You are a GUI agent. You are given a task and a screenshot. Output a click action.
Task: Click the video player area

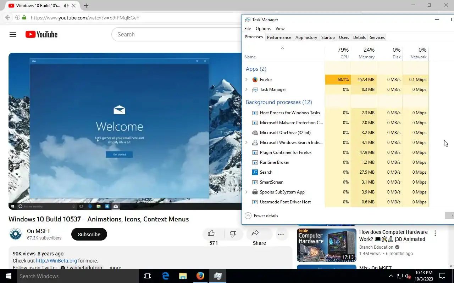click(125, 131)
